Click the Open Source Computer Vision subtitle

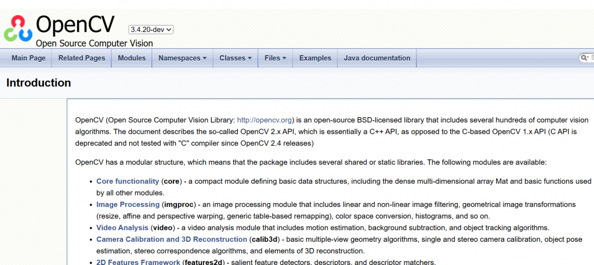(x=95, y=43)
